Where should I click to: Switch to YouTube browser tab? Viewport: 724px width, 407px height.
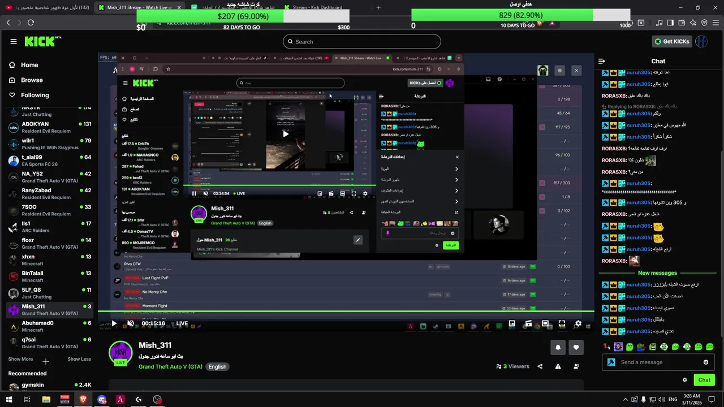coord(46,7)
